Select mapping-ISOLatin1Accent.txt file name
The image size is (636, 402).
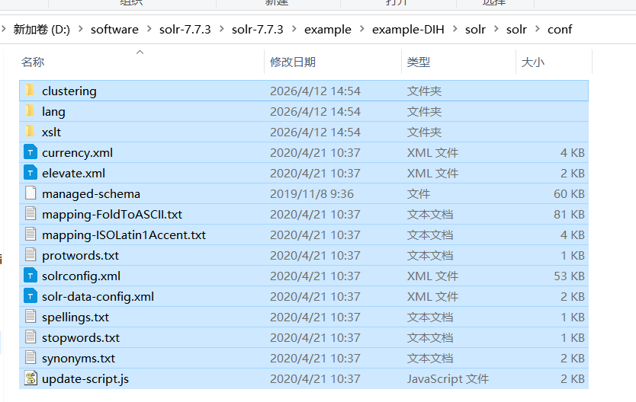pyautogui.click(x=124, y=235)
